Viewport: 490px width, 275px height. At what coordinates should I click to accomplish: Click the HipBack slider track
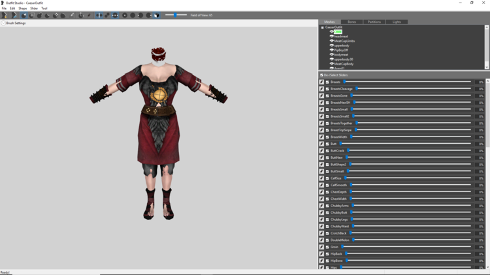coord(408,253)
